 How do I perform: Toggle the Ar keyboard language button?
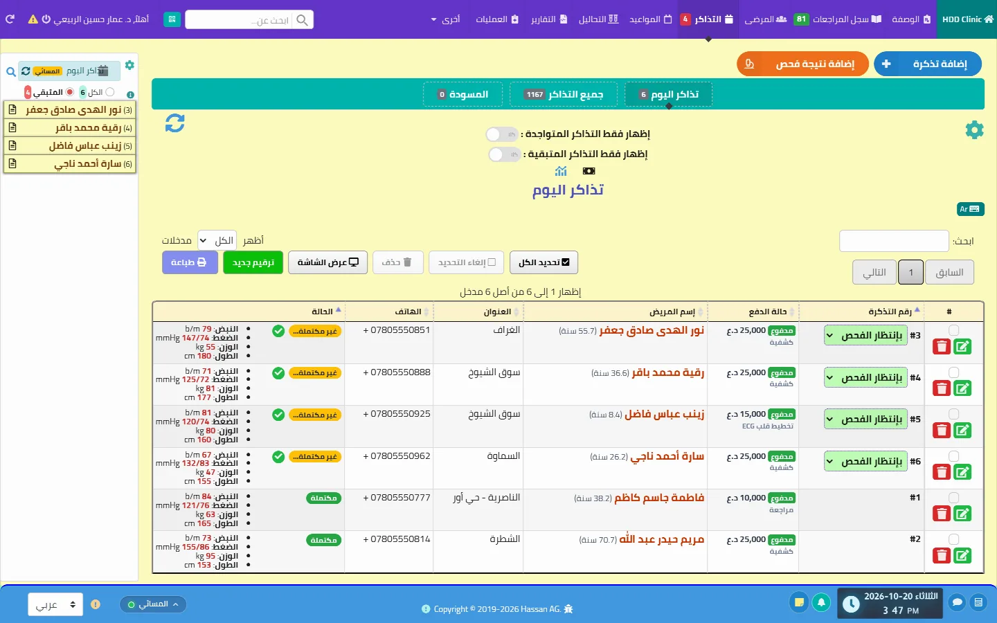coord(969,209)
